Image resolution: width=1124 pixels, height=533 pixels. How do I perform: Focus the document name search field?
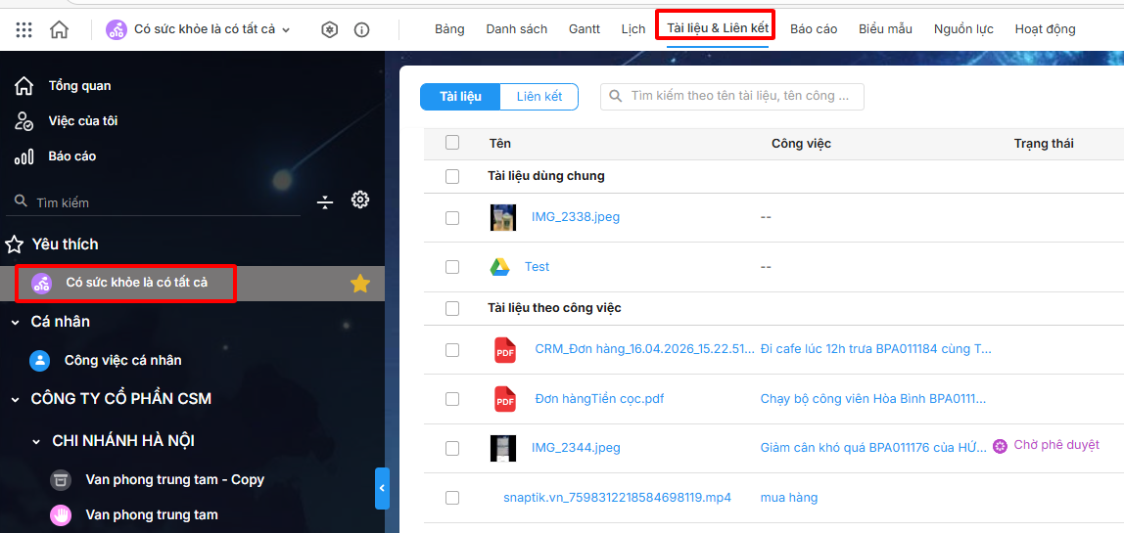tap(732, 97)
